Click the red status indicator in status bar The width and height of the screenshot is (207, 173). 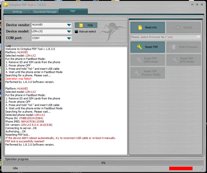[181, 168]
